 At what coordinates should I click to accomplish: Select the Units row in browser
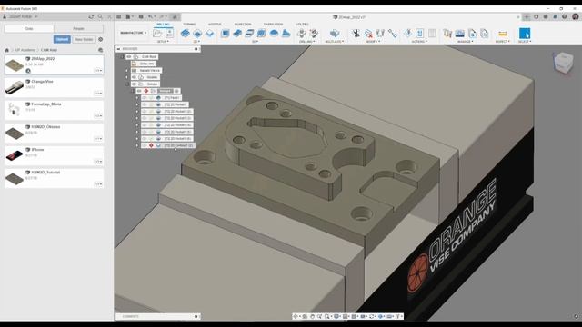coord(144,64)
